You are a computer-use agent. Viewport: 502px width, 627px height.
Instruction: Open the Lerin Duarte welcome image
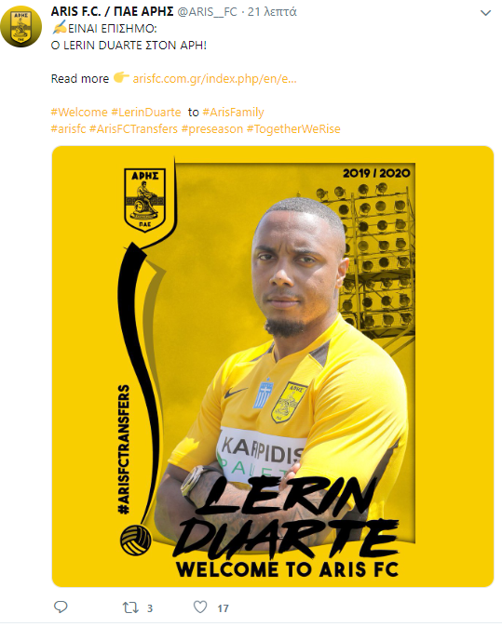[273, 367]
